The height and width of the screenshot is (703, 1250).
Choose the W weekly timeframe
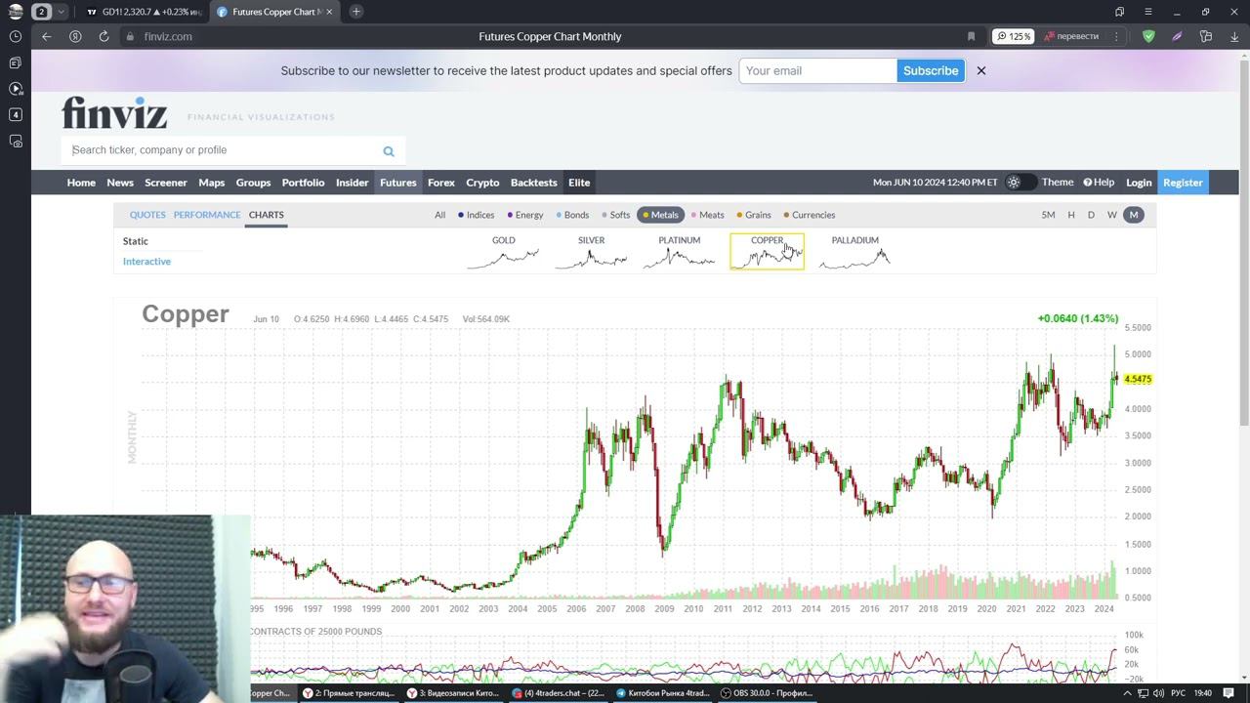1111,215
